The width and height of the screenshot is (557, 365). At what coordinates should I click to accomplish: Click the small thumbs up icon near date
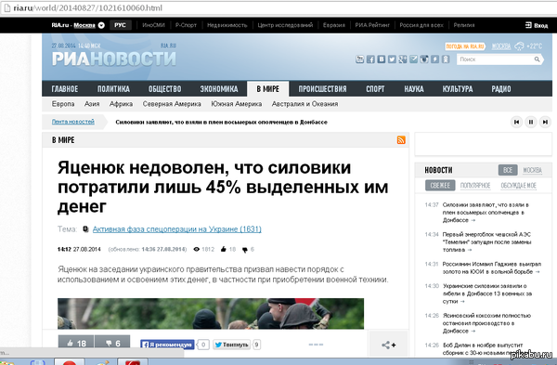(223, 249)
